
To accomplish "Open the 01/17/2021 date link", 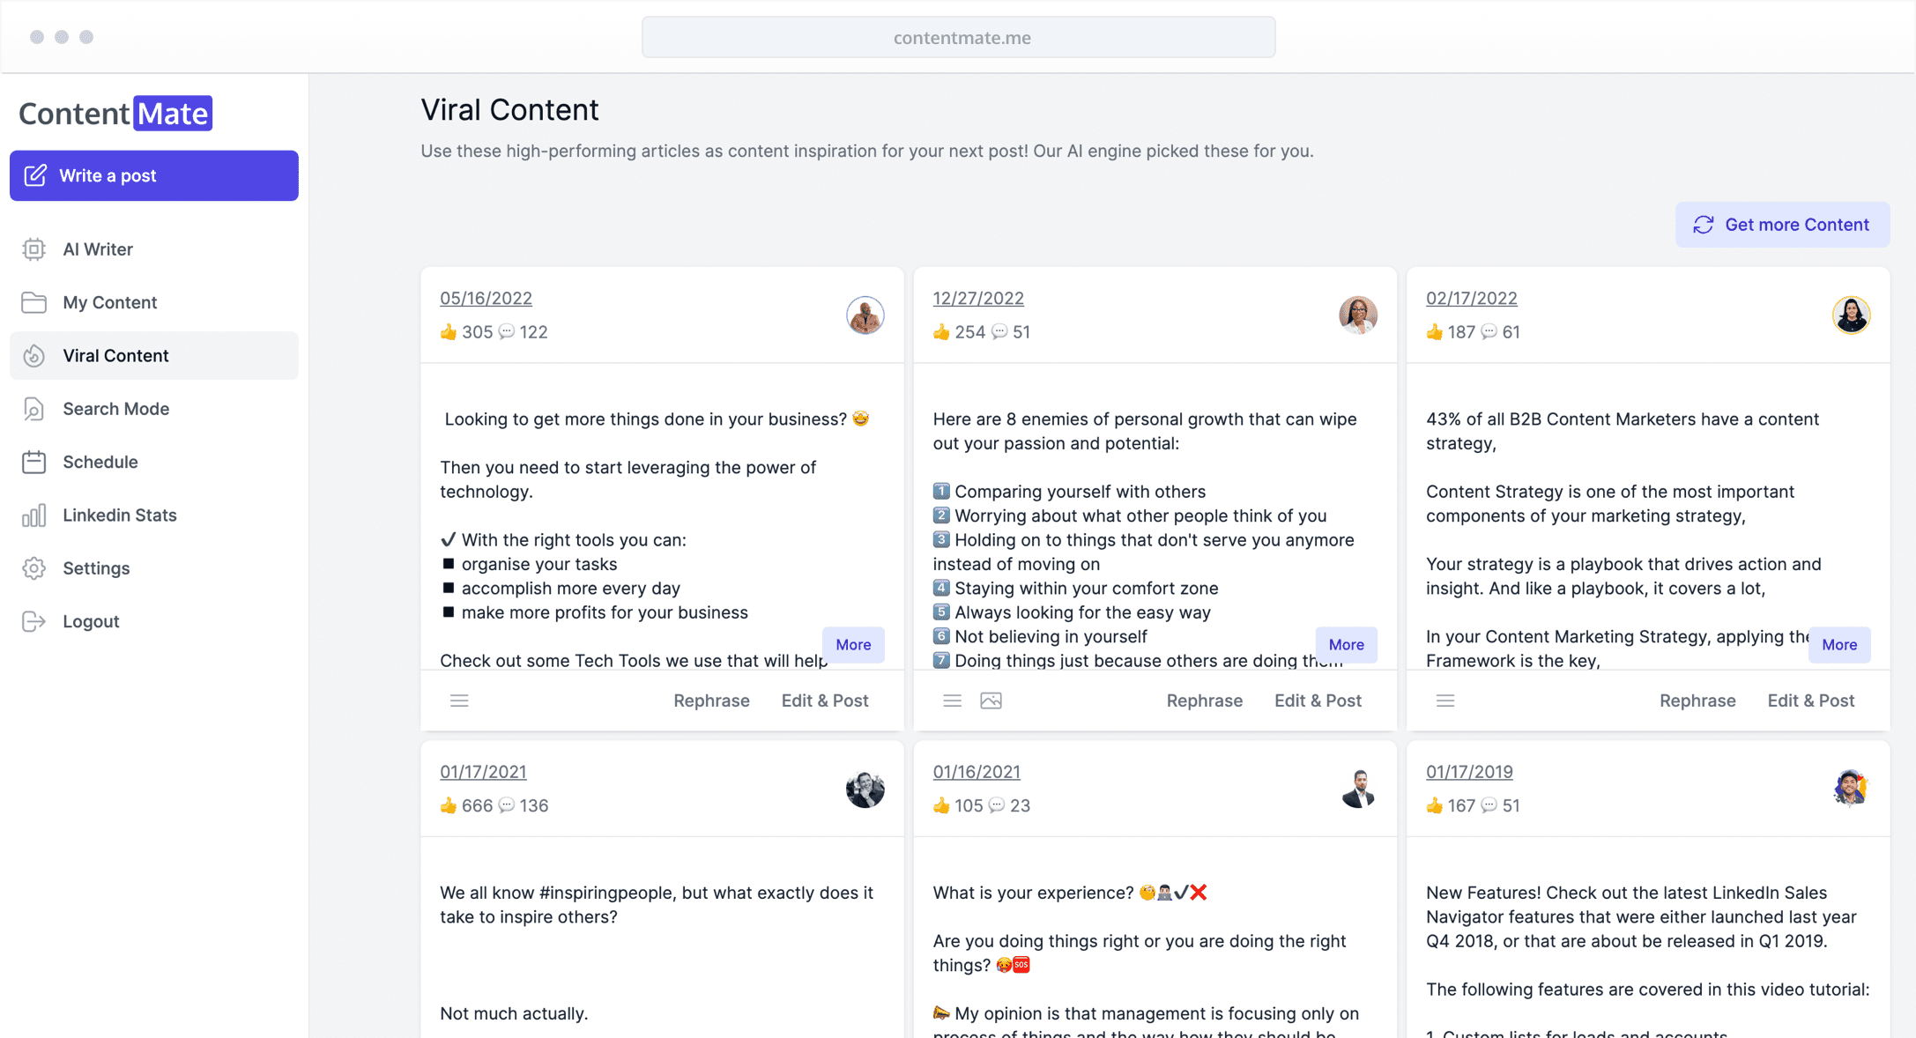I will (x=483, y=772).
